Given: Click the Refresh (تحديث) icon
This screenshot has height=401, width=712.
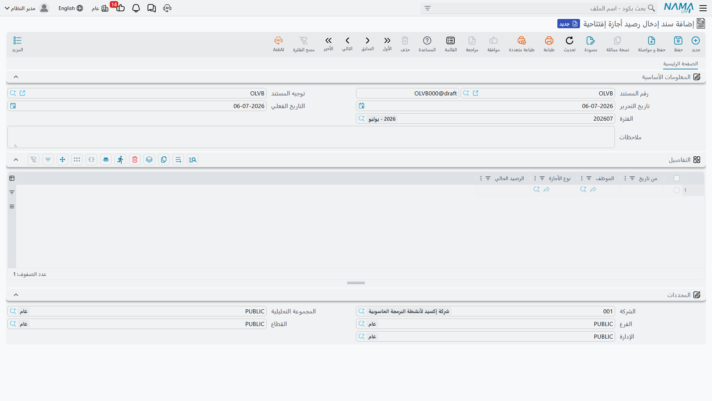Looking at the screenshot, I should click(x=570, y=40).
